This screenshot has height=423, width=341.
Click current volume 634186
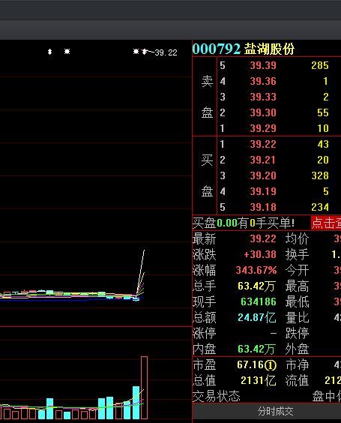point(259,301)
